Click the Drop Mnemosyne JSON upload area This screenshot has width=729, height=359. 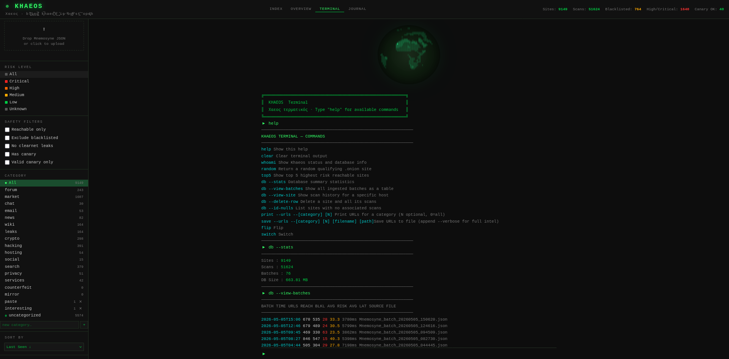tap(44, 36)
